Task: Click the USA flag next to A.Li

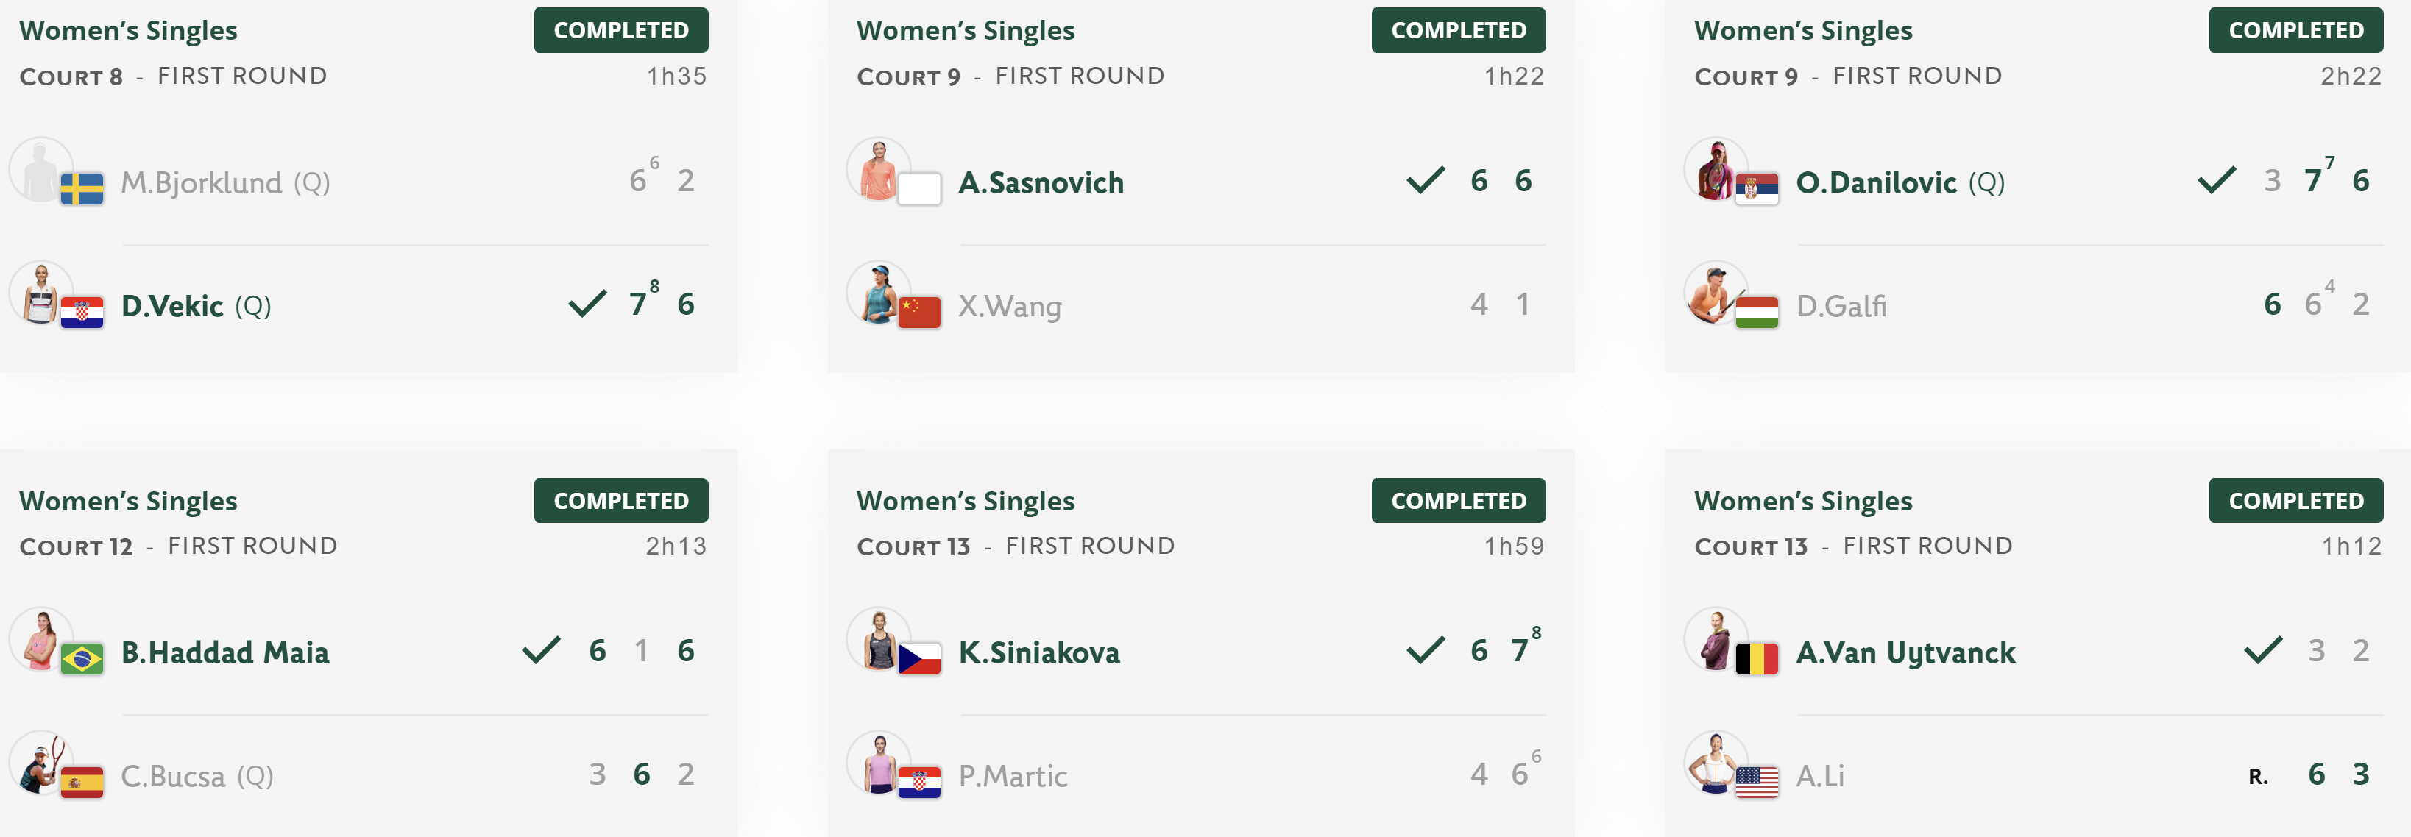Action: click(1757, 783)
